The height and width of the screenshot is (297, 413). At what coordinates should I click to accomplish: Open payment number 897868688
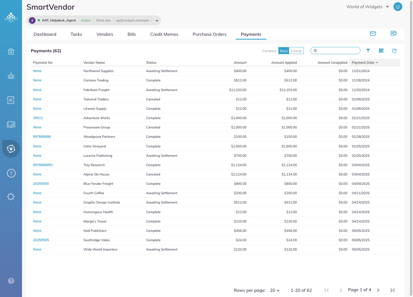tap(42, 137)
